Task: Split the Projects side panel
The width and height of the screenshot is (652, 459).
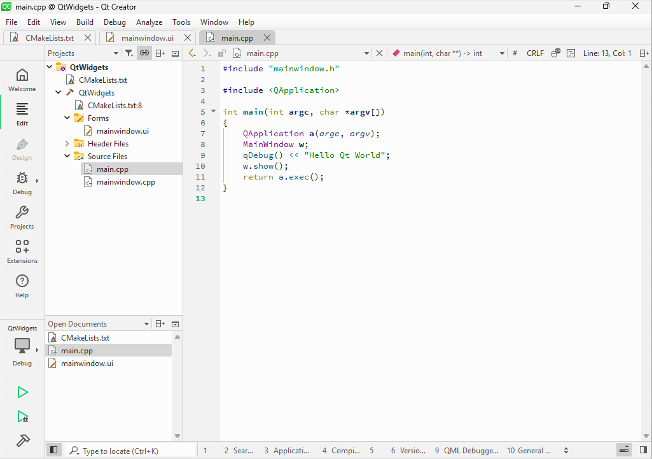Action: (x=160, y=53)
